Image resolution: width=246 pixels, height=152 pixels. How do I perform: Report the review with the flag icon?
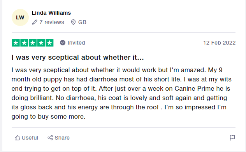point(232,138)
